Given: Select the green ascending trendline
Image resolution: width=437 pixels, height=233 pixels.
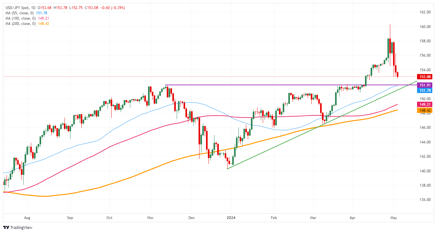Looking at the screenshot, I should tap(312, 130).
